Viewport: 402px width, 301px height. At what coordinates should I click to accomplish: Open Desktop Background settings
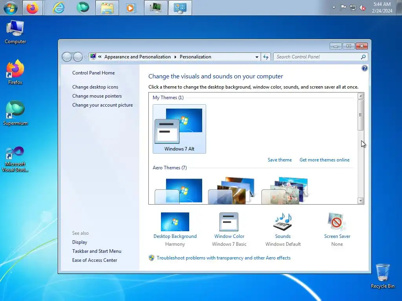175,229
